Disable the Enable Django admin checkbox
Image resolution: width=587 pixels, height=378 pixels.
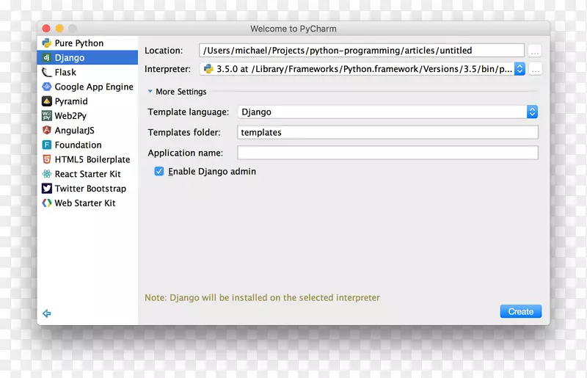pyautogui.click(x=158, y=171)
